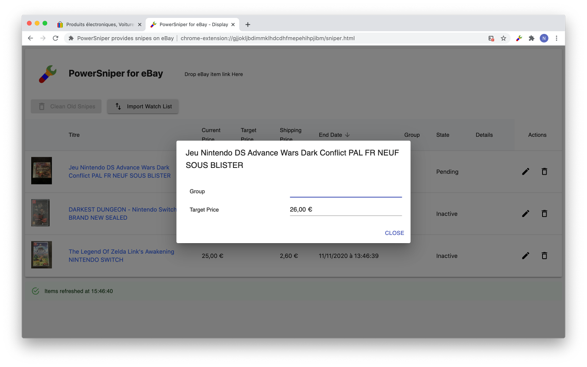Open the Advance Wars Dark Conflict item link
The image size is (587, 367).
(120, 172)
